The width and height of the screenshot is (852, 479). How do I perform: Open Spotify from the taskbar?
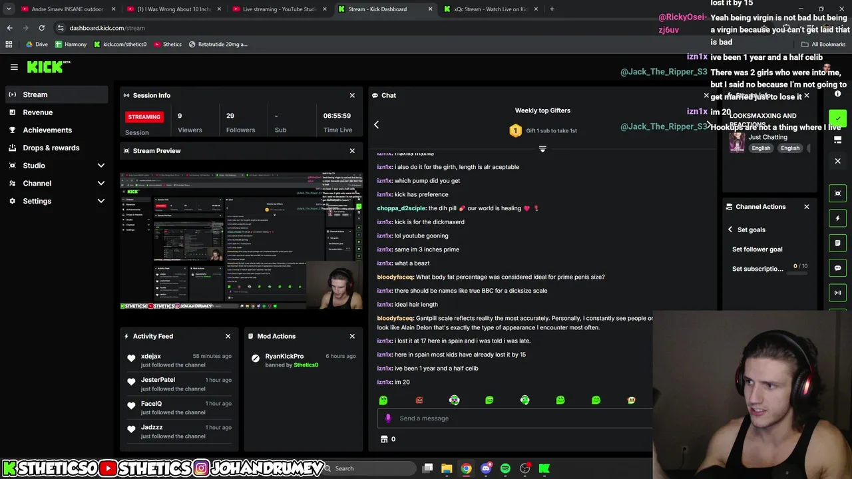pos(505,468)
